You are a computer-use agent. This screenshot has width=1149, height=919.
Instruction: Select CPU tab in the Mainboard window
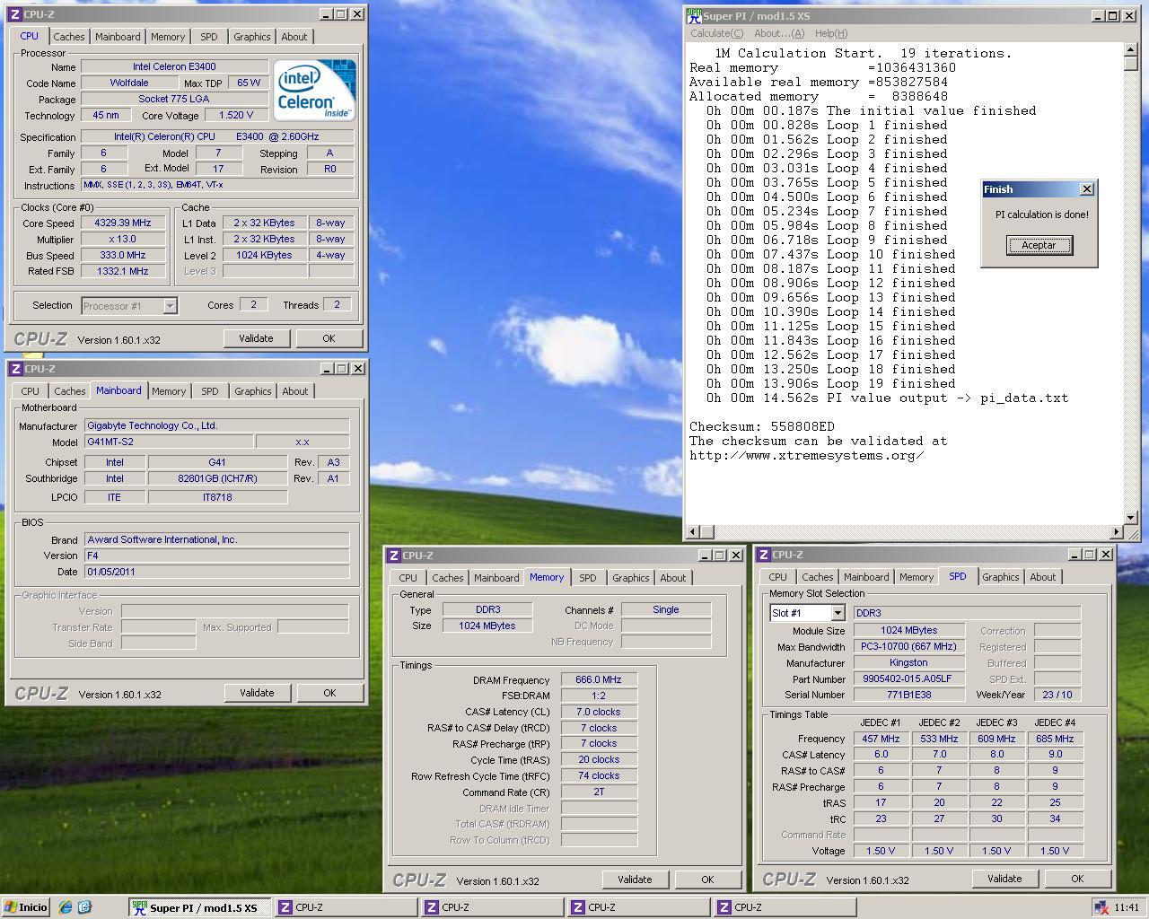coord(30,391)
